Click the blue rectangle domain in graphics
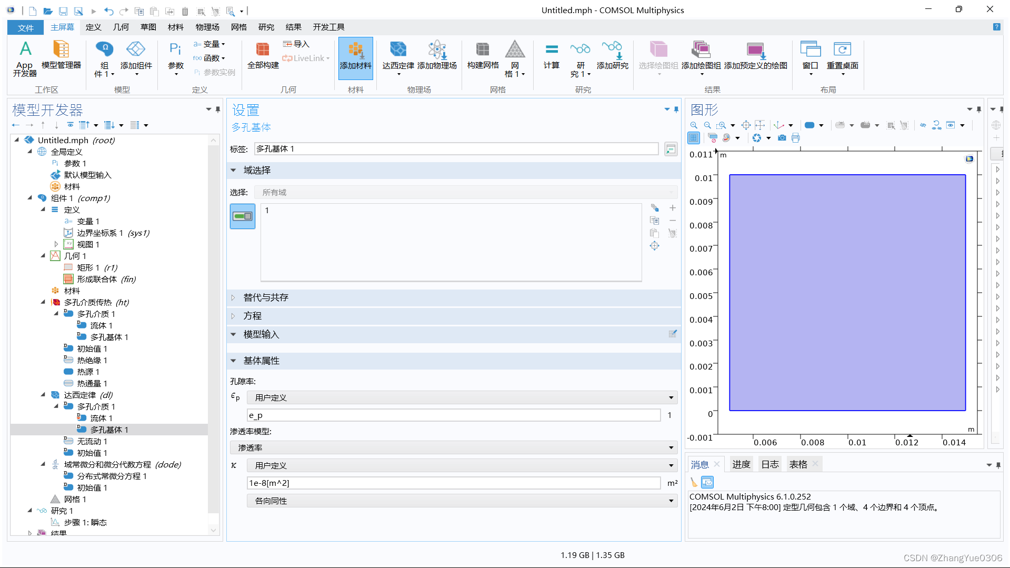Viewport: 1010px width, 568px height. (x=847, y=293)
